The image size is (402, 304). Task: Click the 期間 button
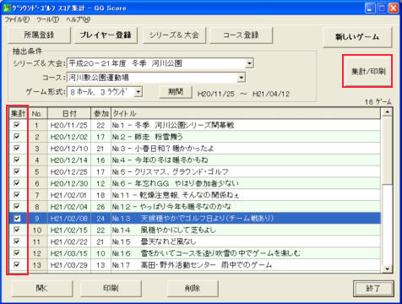point(176,92)
